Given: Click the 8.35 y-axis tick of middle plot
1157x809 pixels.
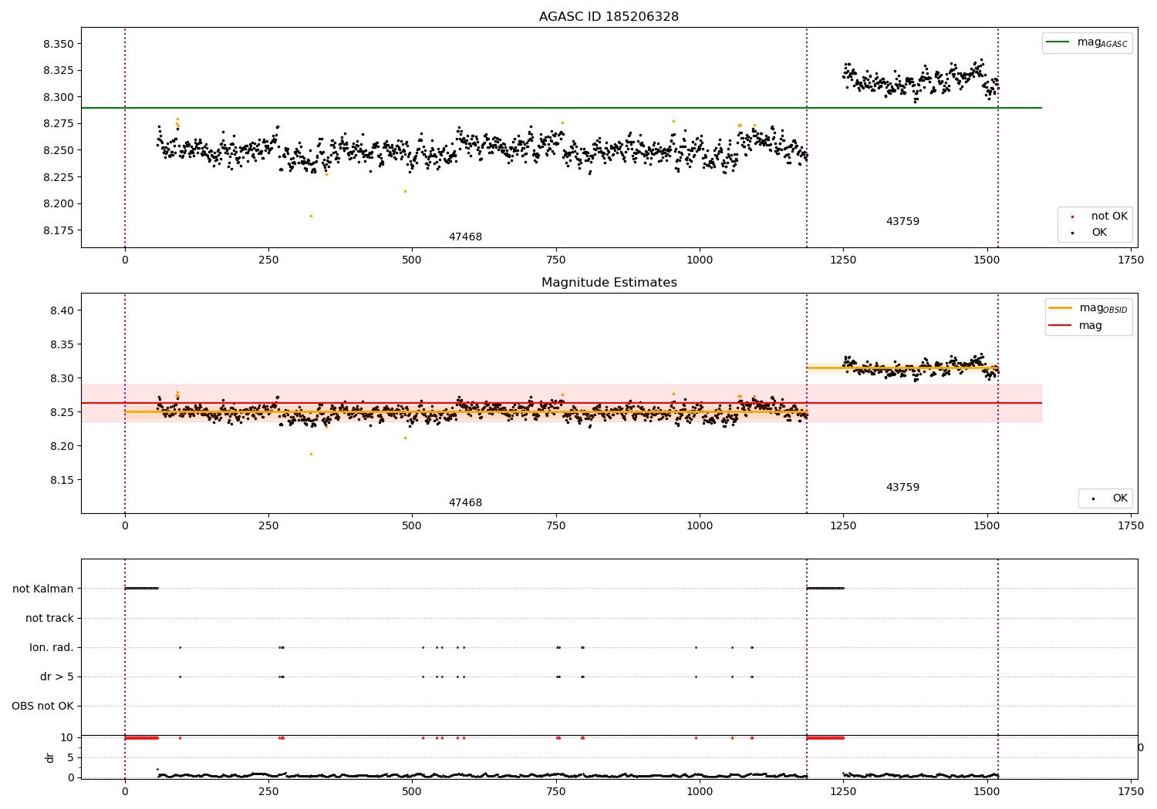Looking at the screenshot, I should coord(62,344).
